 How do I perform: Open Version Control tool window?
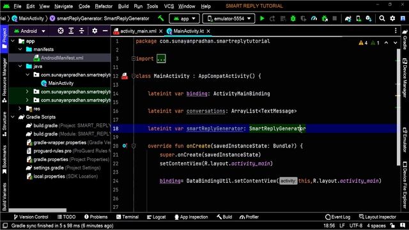[x=31, y=217]
